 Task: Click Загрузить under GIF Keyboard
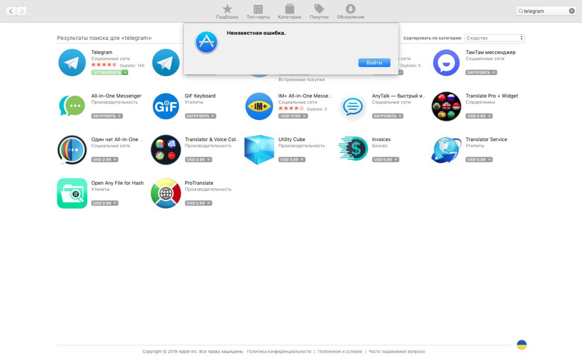pyautogui.click(x=201, y=116)
